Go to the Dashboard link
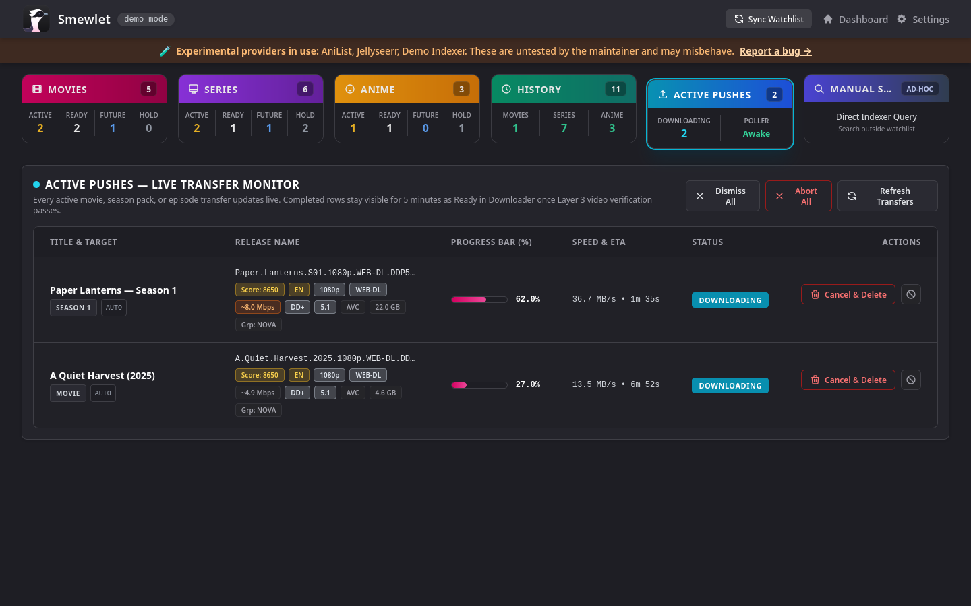The image size is (971, 606). pyautogui.click(x=856, y=19)
